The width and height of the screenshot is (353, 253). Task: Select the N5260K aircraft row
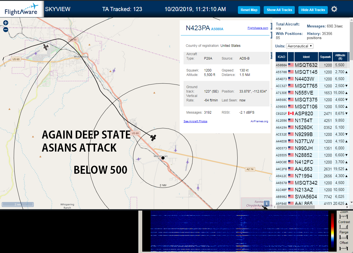pyautogui.click(x=312, y=127)
